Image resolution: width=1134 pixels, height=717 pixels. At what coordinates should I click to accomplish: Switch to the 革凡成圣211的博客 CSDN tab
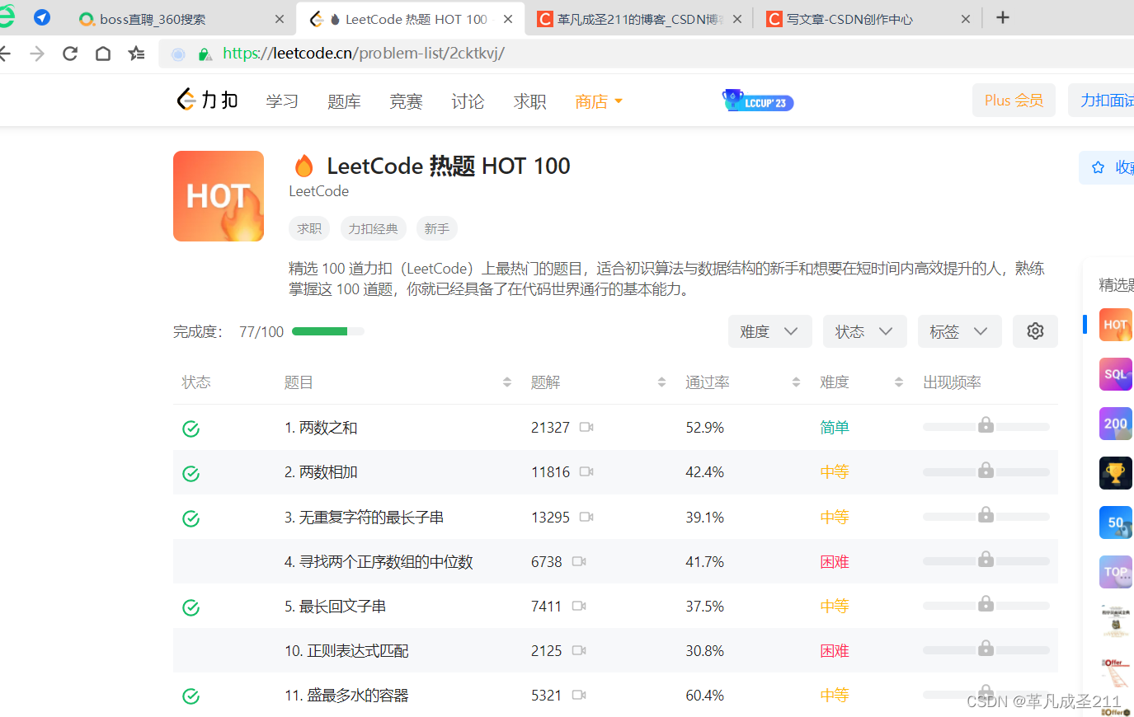point(638,19)
